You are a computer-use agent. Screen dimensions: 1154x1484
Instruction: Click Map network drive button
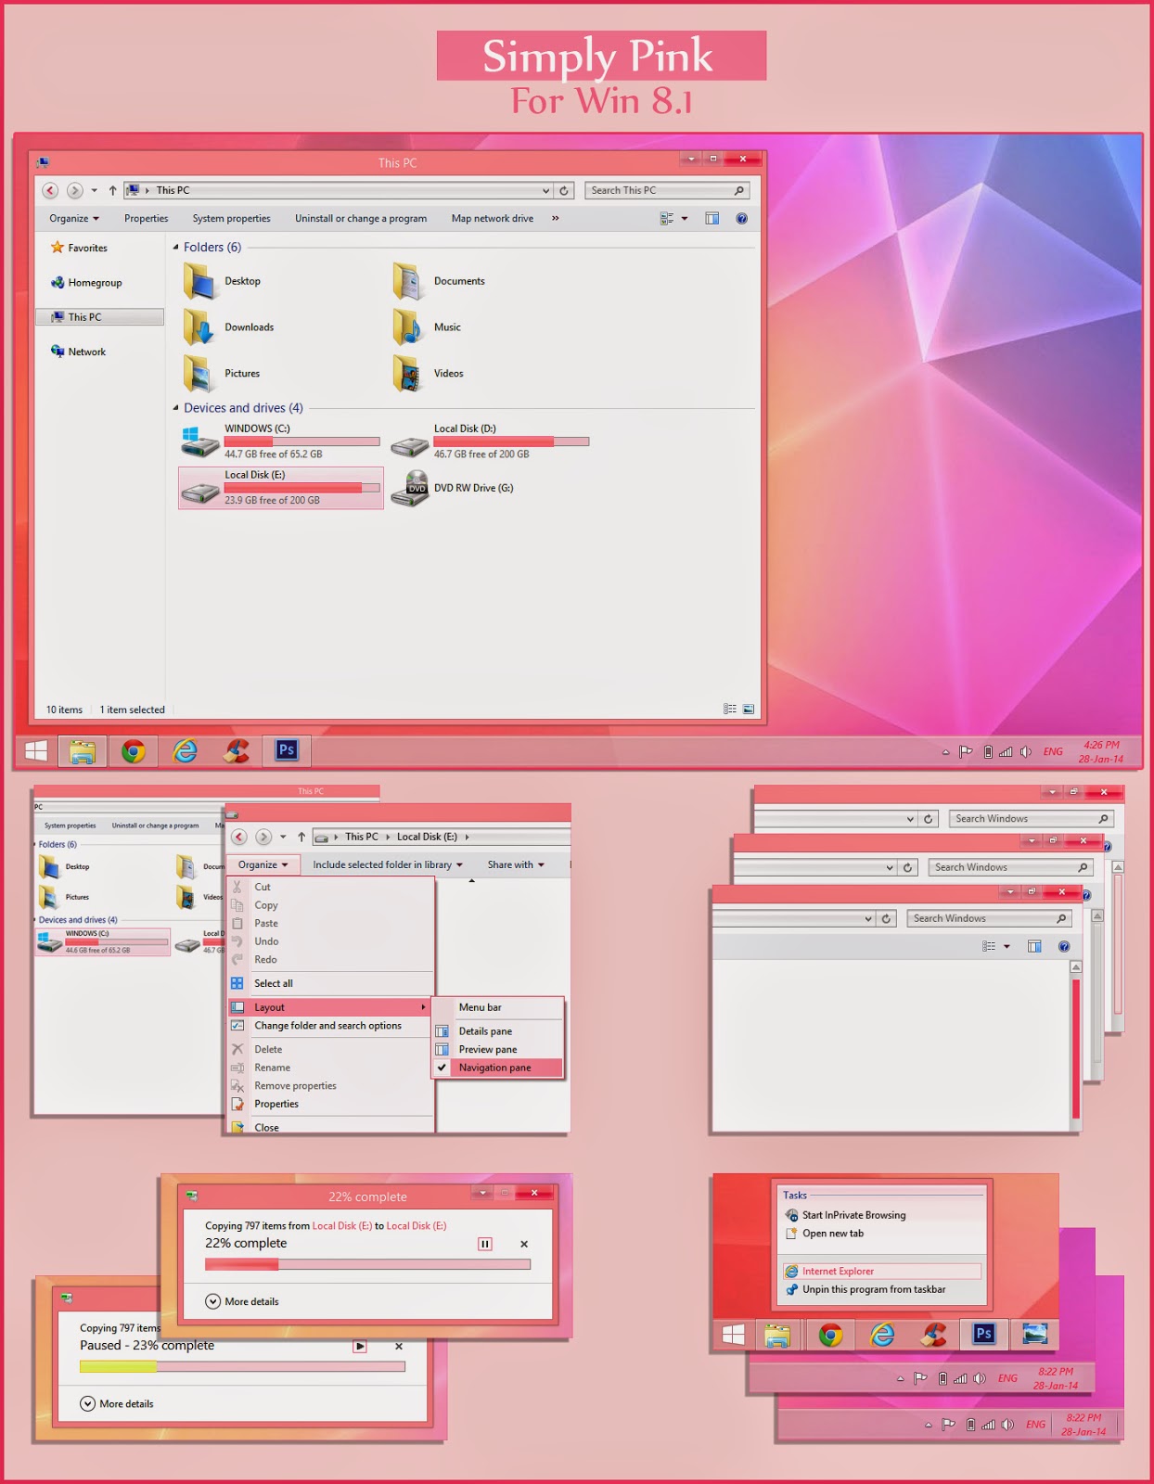pyautogui.click(x=493, y=219)
